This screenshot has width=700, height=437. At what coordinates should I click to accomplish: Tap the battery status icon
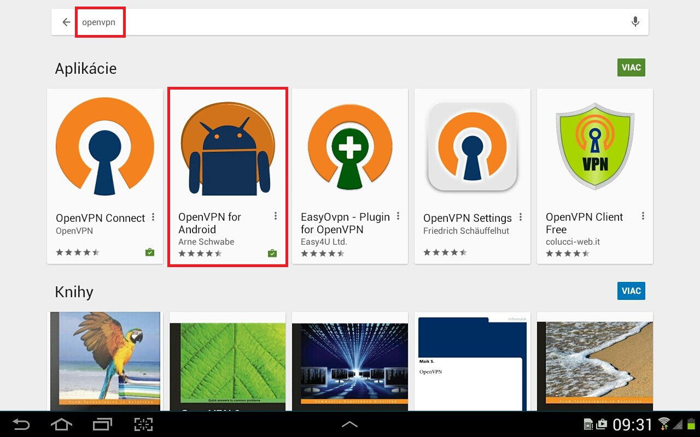pyautogui.click(x=691, y=424)
